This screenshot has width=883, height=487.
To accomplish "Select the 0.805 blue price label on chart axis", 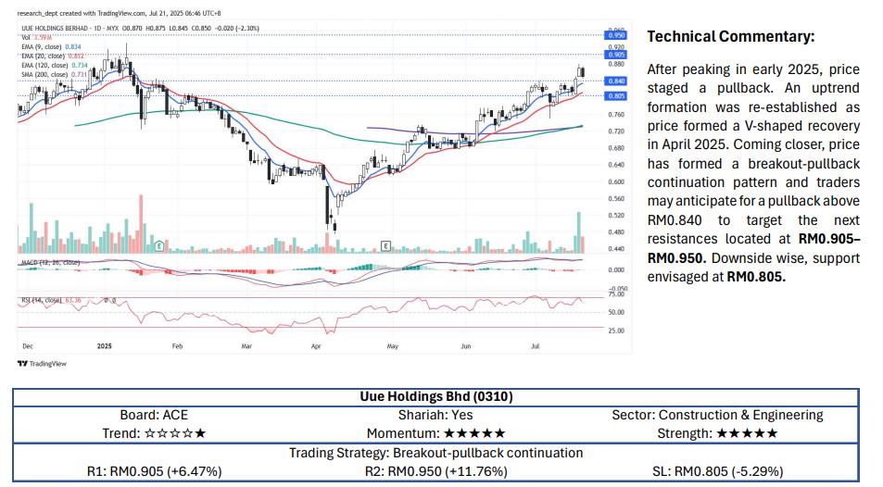I will point(617,96).
